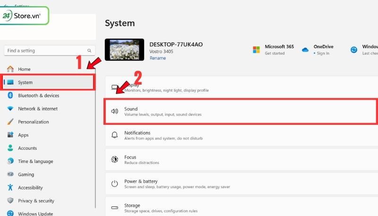Screen dimensions: 378x216
Task: Click the Windows Update sync icon at top
Action: click(353, 50)
